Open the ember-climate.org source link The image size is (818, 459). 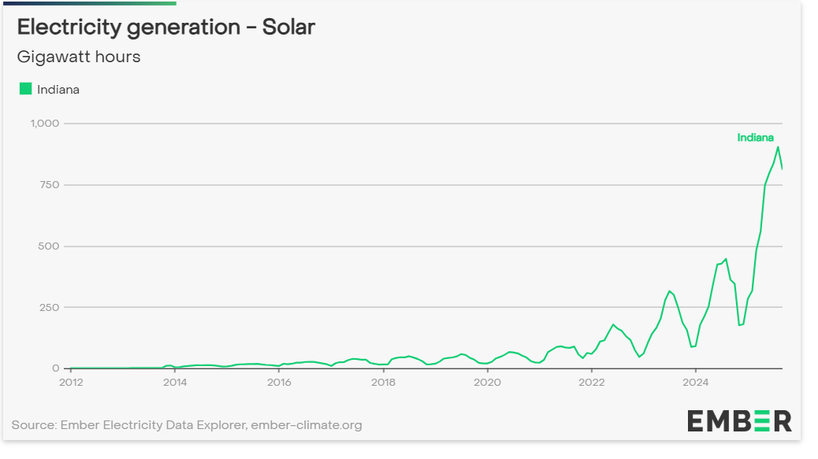306,425
